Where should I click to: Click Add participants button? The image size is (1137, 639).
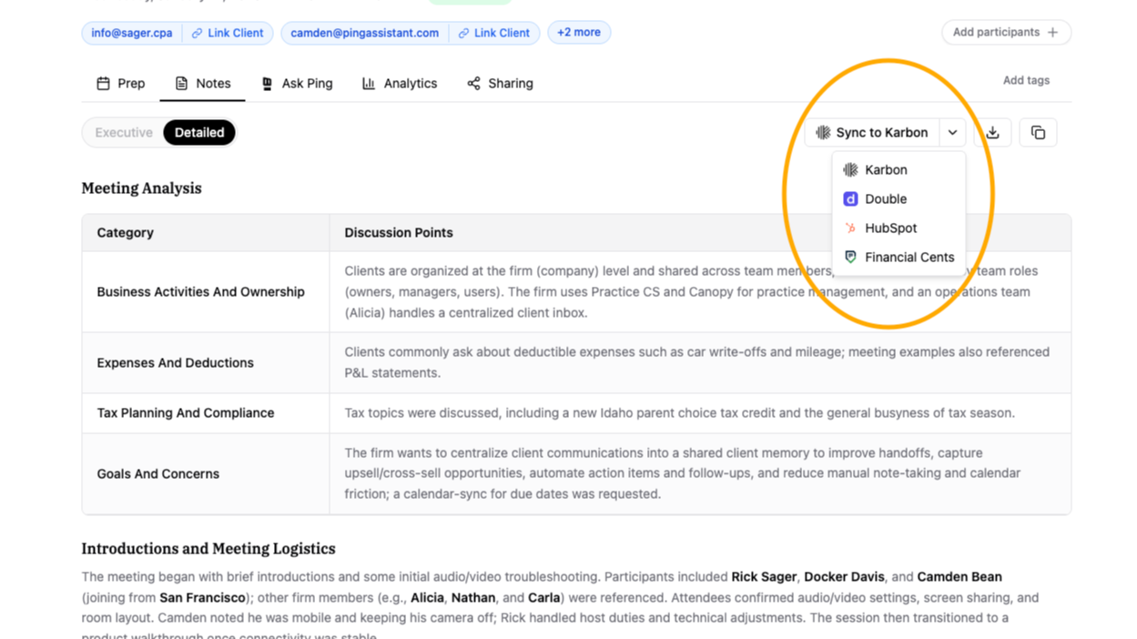click(1005, 33)
